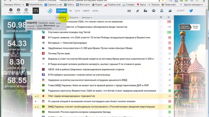This screenshot has width=209, height=117.
Task: Click the '54.33 рублей за евро' rate tile
Action: pos(17,45)
